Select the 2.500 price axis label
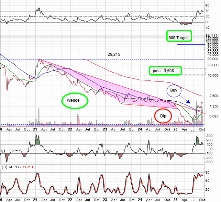Viewport: 221px width, 202px height. click(x=212, y=96)
